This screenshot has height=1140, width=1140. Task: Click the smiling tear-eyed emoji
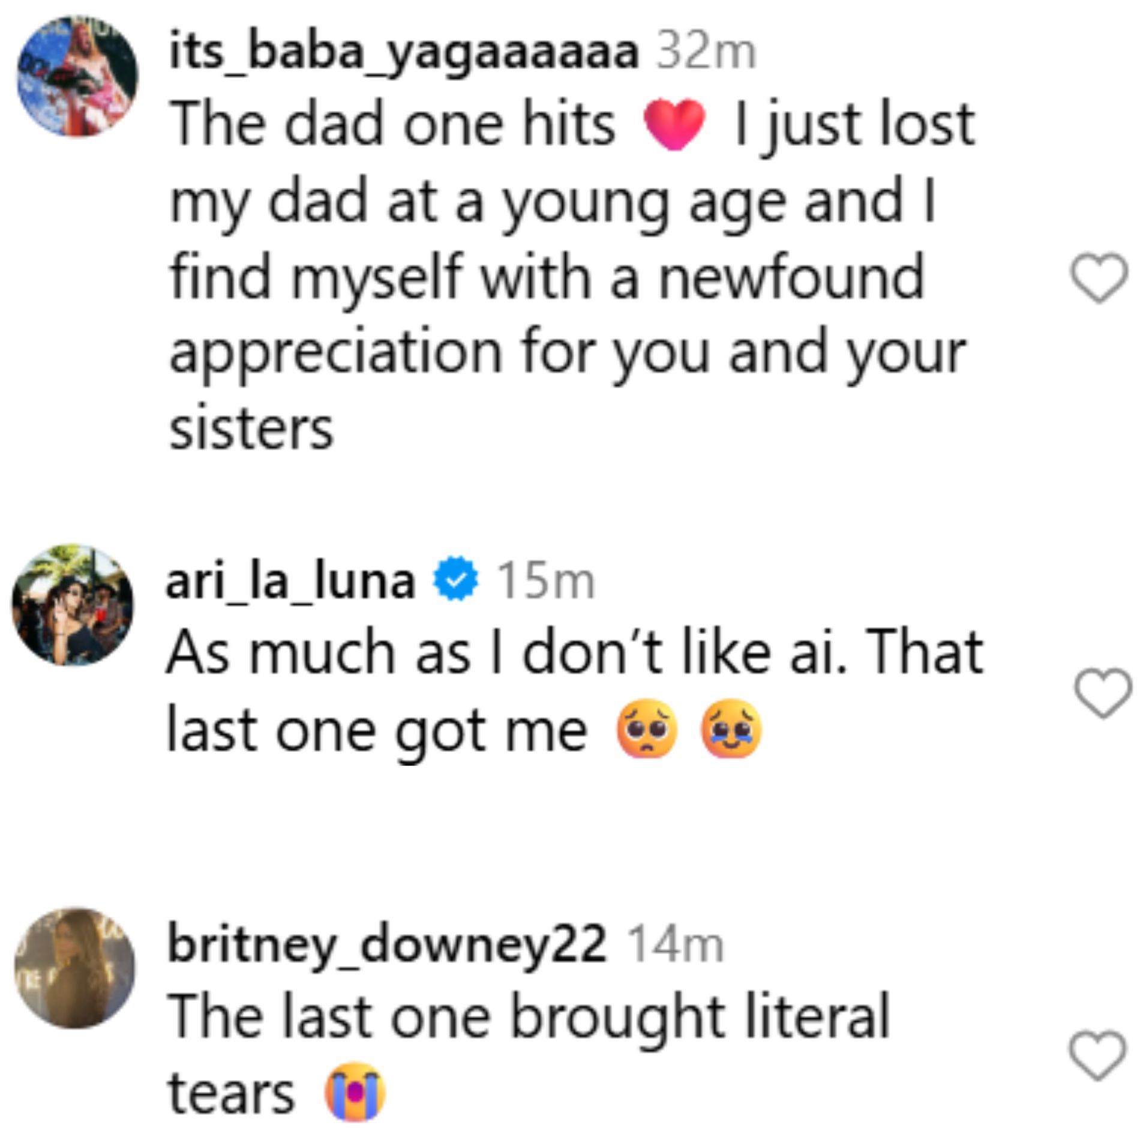click(731, 729)
